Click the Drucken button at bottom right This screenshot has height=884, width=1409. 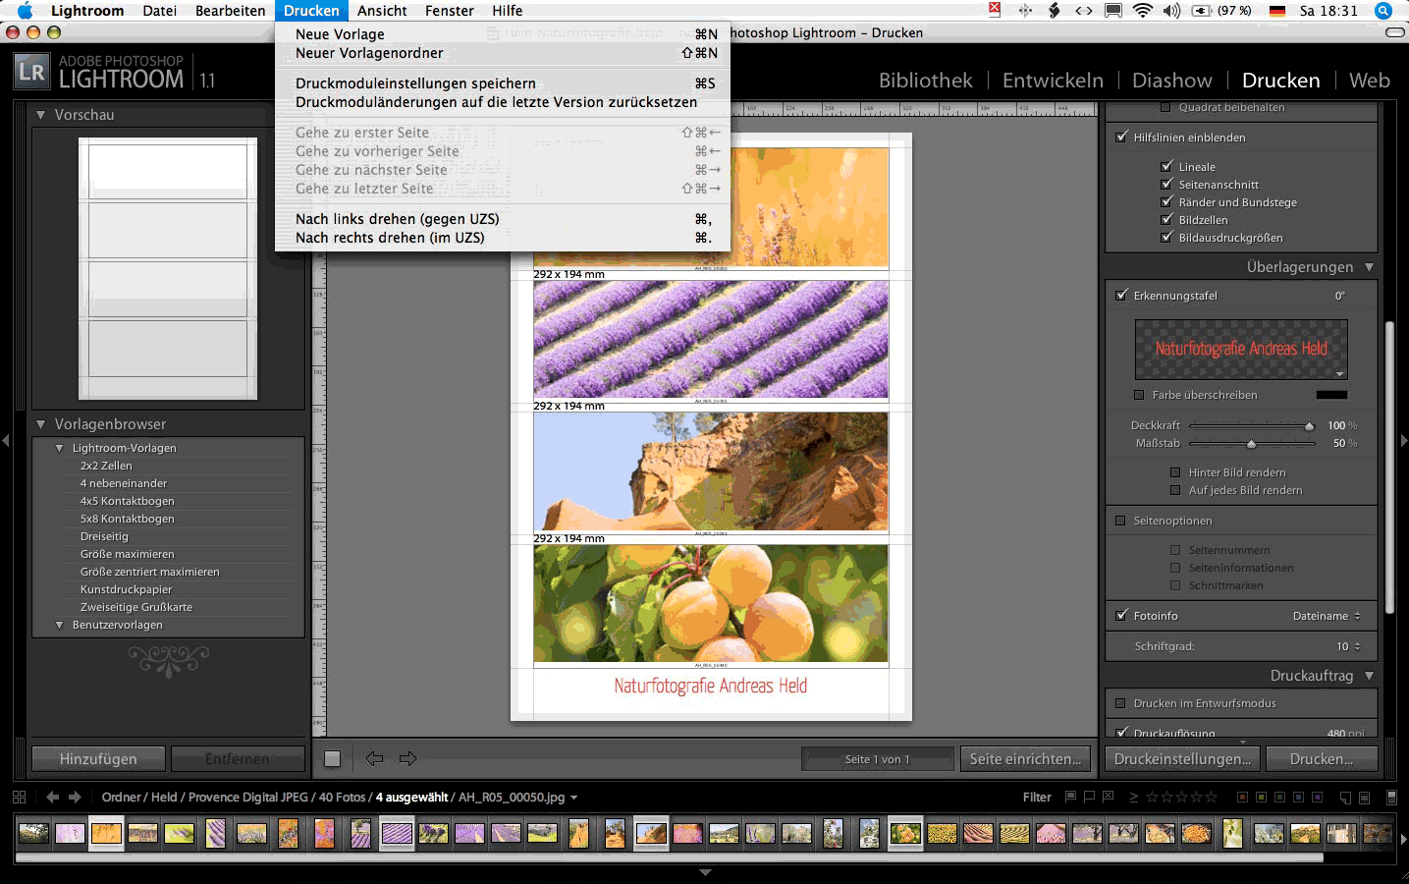pos(1322,758)
